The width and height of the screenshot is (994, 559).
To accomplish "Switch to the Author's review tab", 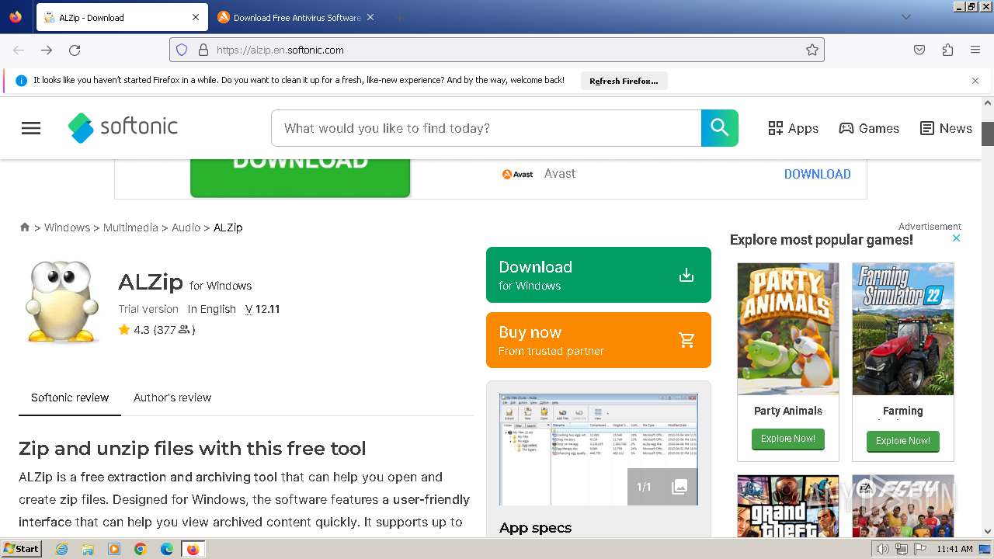I will [172, 398].
